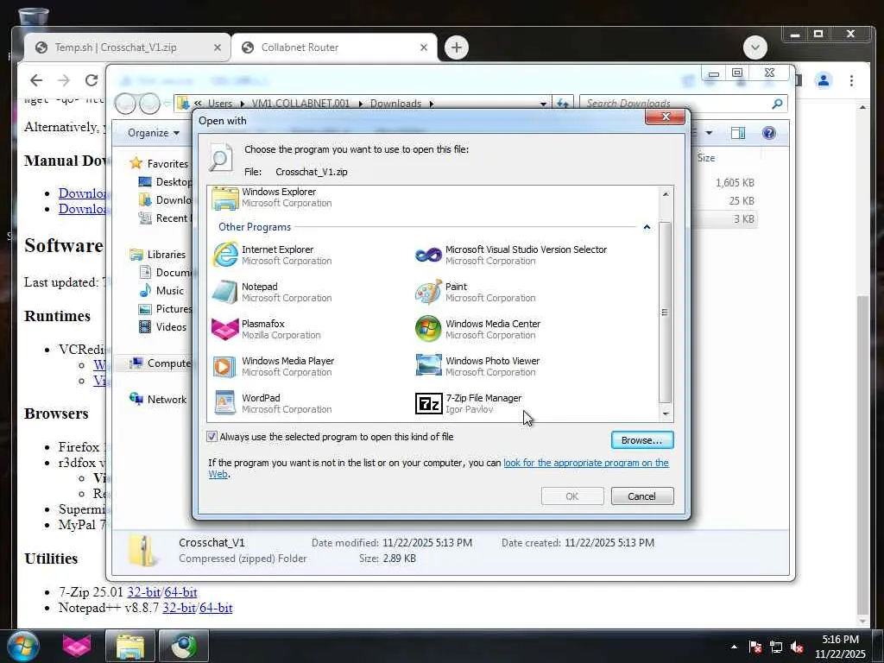Open the Recycle Bin on the desktop
Image resolution: width=884 pixels, height=663 pixels.
pyautogui.click(x=33, y=16)
